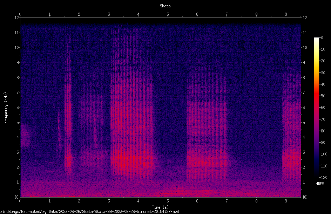Click the "5" tick on top time axis
Screen dimensions: 331x214
(168, 14)
